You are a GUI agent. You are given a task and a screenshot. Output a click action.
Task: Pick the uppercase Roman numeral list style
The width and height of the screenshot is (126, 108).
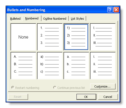[x=103, y=37]
